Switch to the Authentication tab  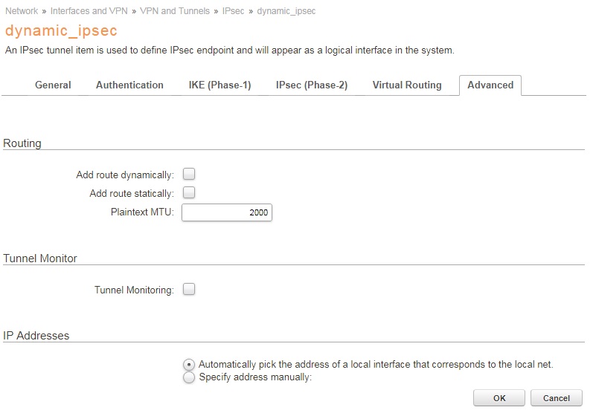coord(129,85)
